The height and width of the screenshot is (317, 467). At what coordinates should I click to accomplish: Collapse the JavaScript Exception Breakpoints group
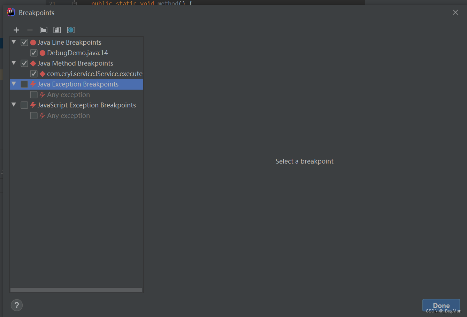click(x=14, y=105)
